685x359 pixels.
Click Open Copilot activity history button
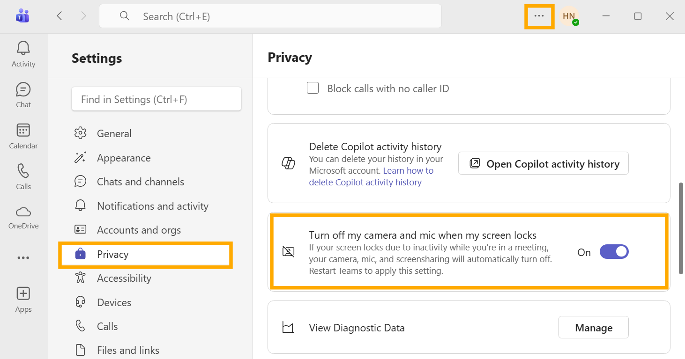(543, 164)
